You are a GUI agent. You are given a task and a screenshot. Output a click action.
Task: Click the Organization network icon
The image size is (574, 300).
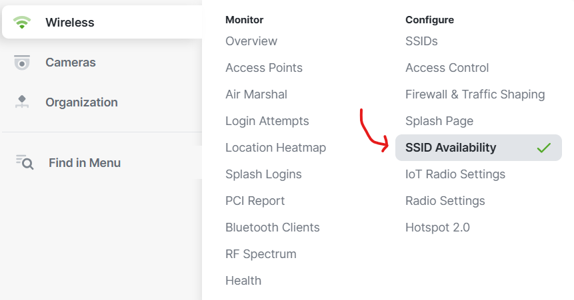(22, 102)
